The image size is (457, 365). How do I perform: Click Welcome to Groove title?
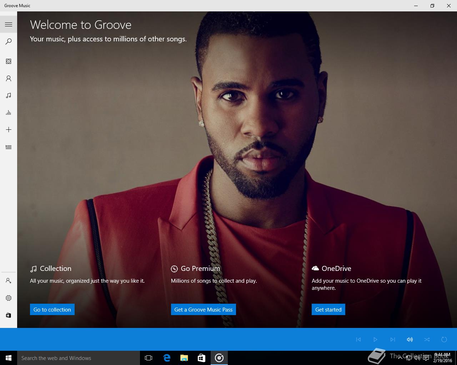(81, 25)
